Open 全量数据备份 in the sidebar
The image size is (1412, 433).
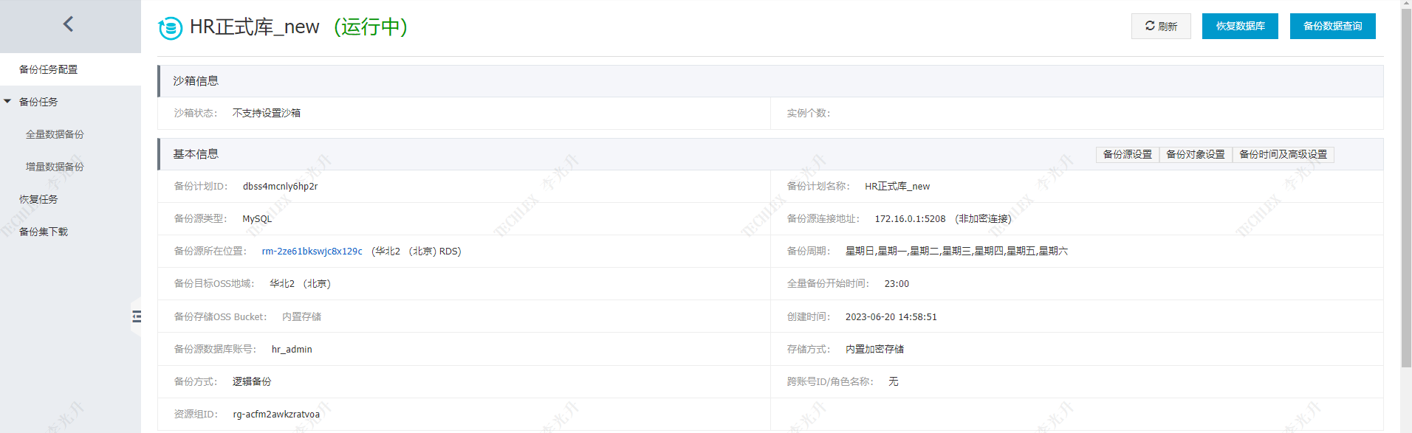click(x=55, y=134)
